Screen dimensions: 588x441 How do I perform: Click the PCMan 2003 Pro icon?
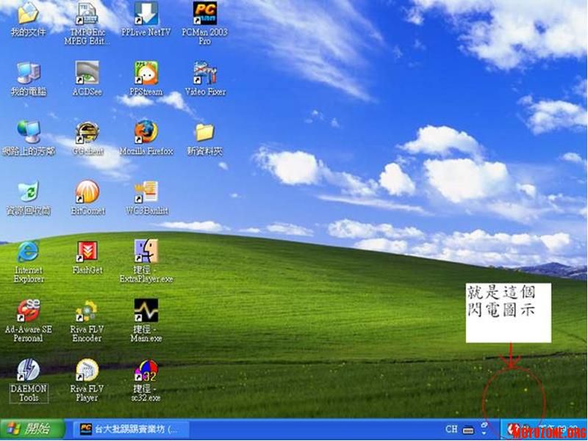(x=205, y=14)
